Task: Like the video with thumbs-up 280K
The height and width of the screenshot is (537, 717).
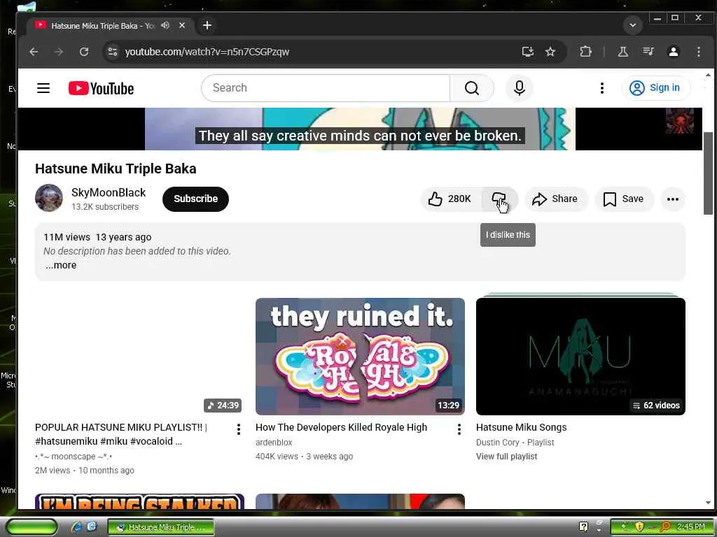Action: (451, 199)
